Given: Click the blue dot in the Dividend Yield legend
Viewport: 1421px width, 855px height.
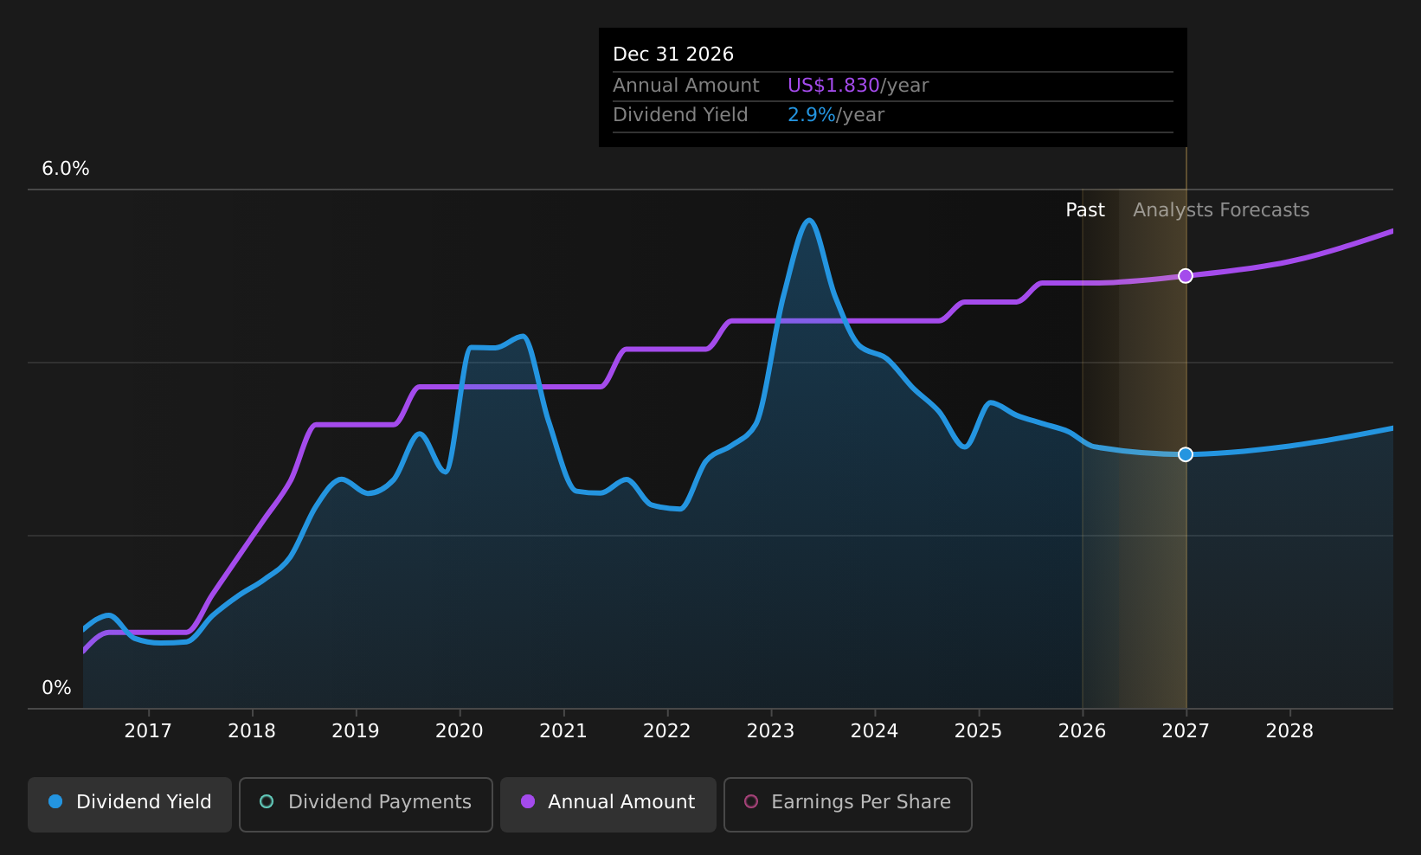Looking at the screenshot, I should pyautogui.click(x=55, y=801).
